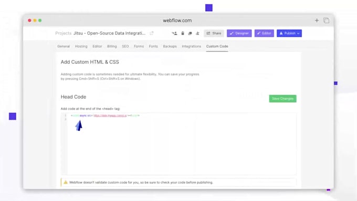Viewport: 357px width, 201px height.
Task: Go back to Projects breadcrumb
Action: point(64,33)
